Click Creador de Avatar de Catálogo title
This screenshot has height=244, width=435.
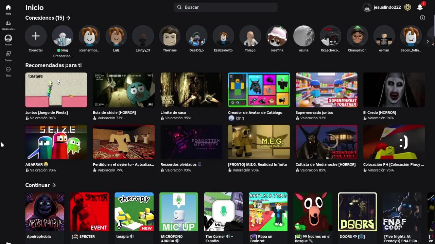pyautogui.click(x=255, y=113)
